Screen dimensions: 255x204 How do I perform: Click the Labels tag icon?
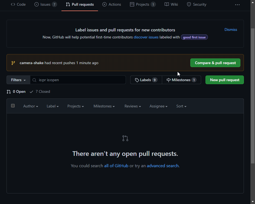(x=137, y=80)
